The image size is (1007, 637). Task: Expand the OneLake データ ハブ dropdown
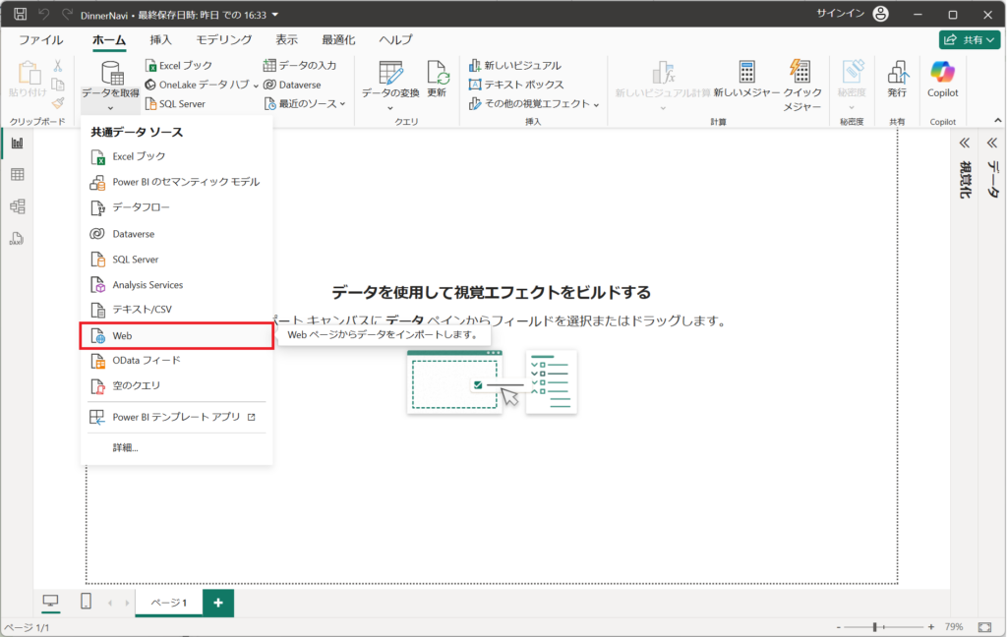(256, 86)
